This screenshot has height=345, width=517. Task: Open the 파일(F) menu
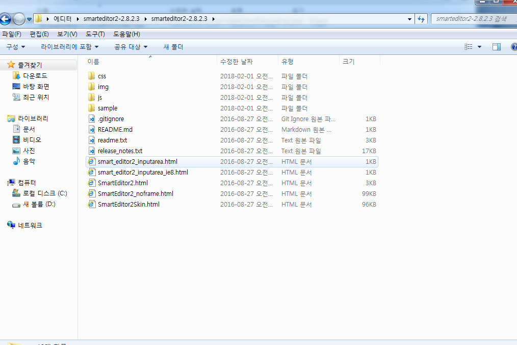tap(12, 34)
